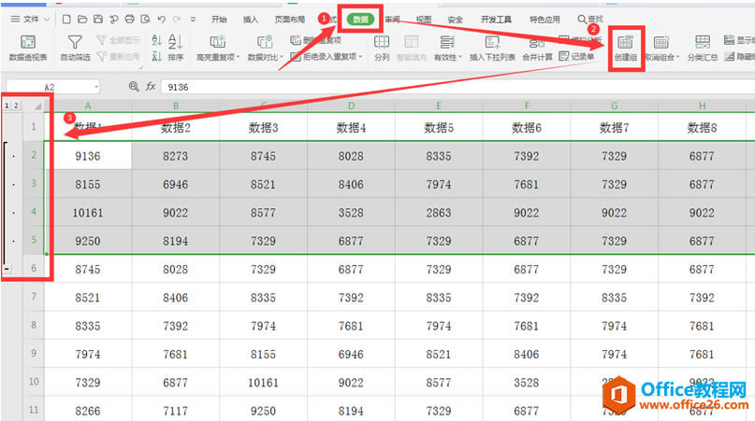Open the 排序 custom sort tool

pos(176,47)
